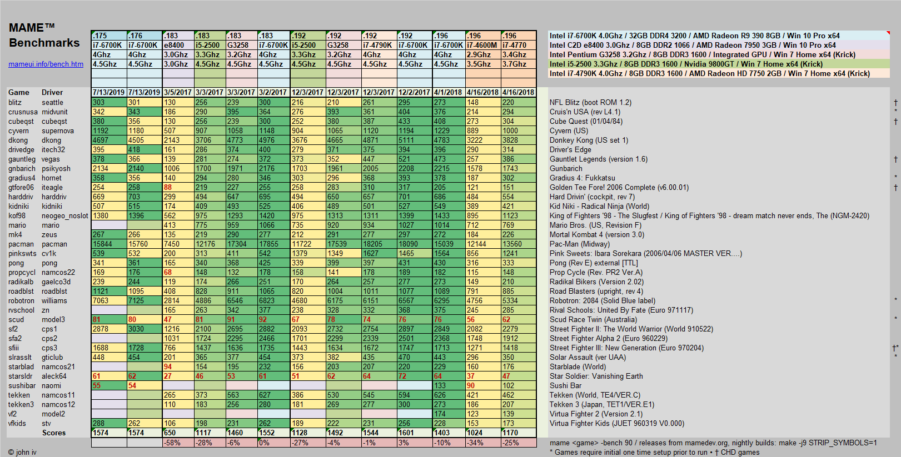Select the -58% difference cell
901x457 pixels.
tap(178, 443)
